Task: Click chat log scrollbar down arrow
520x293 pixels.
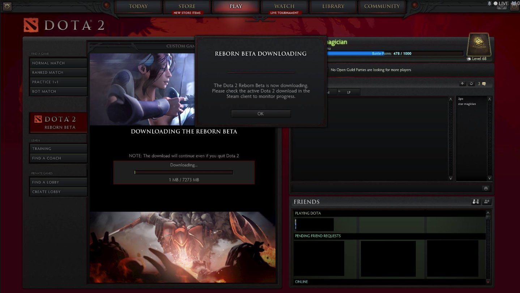Action: point(451,178)
